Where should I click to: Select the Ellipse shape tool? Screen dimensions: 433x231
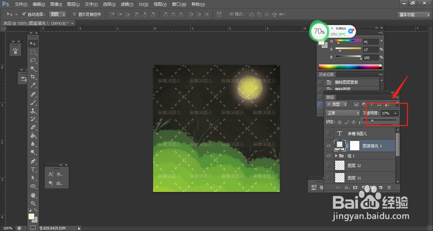33,186
